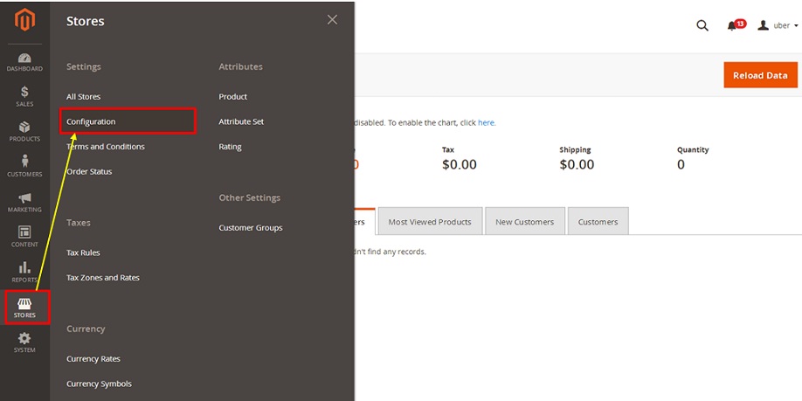Image resolution: width=802 pixels, height=401 pixels.
Task: Open Currency Symbols
Action: (x=99, y=384)
